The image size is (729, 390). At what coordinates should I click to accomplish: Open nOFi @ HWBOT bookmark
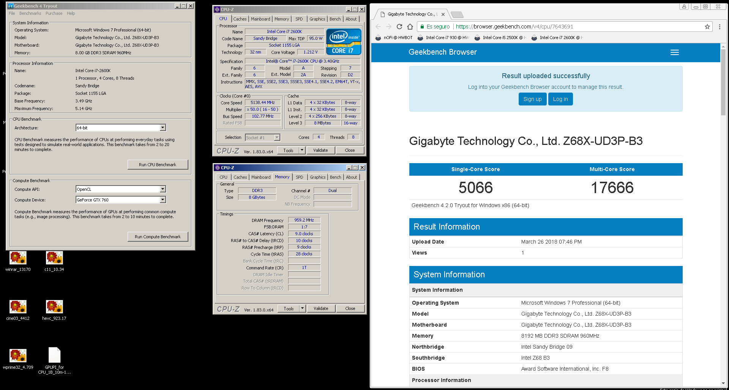point(394,38)
